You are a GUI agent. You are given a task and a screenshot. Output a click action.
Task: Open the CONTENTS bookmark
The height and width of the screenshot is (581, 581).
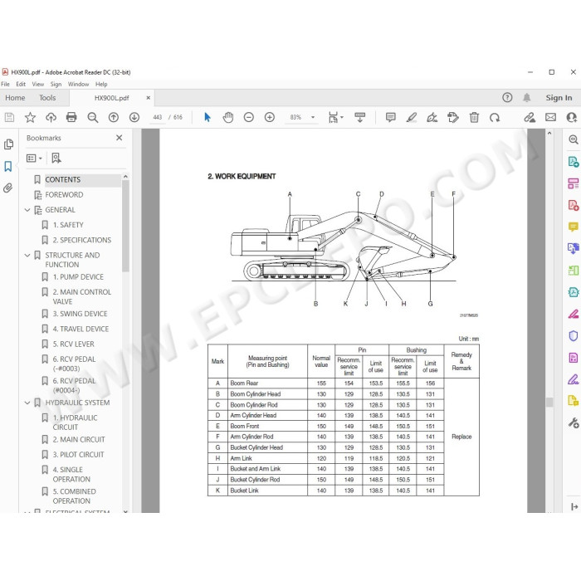62,180
